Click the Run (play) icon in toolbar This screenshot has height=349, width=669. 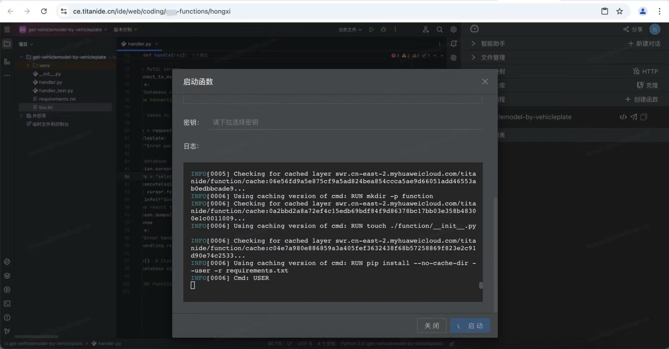pyautogui.click(x=371, y=30)
